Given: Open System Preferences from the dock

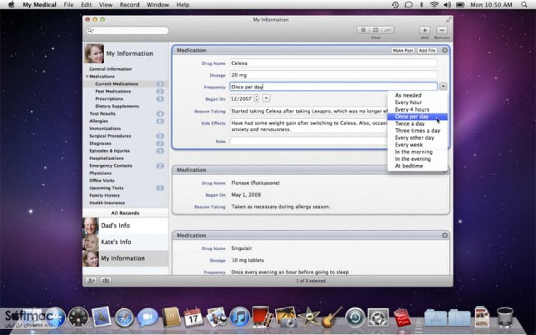Looking at the screenshot, I should point(378,318).
